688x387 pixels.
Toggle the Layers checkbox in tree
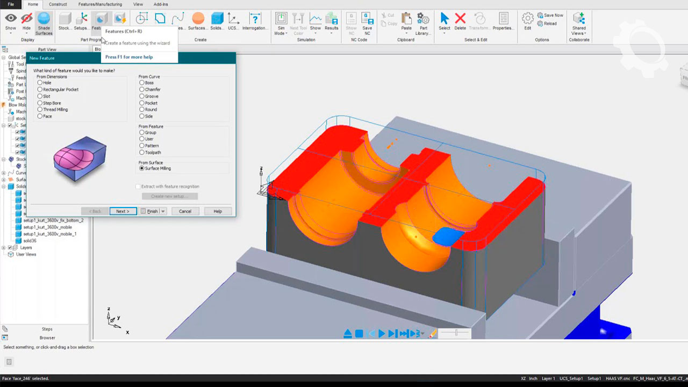point(9,248)
